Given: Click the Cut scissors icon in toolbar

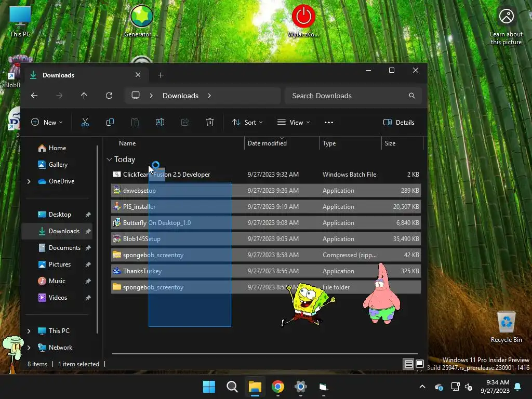Looking at the screenshot, I should (x=85, y=122).
